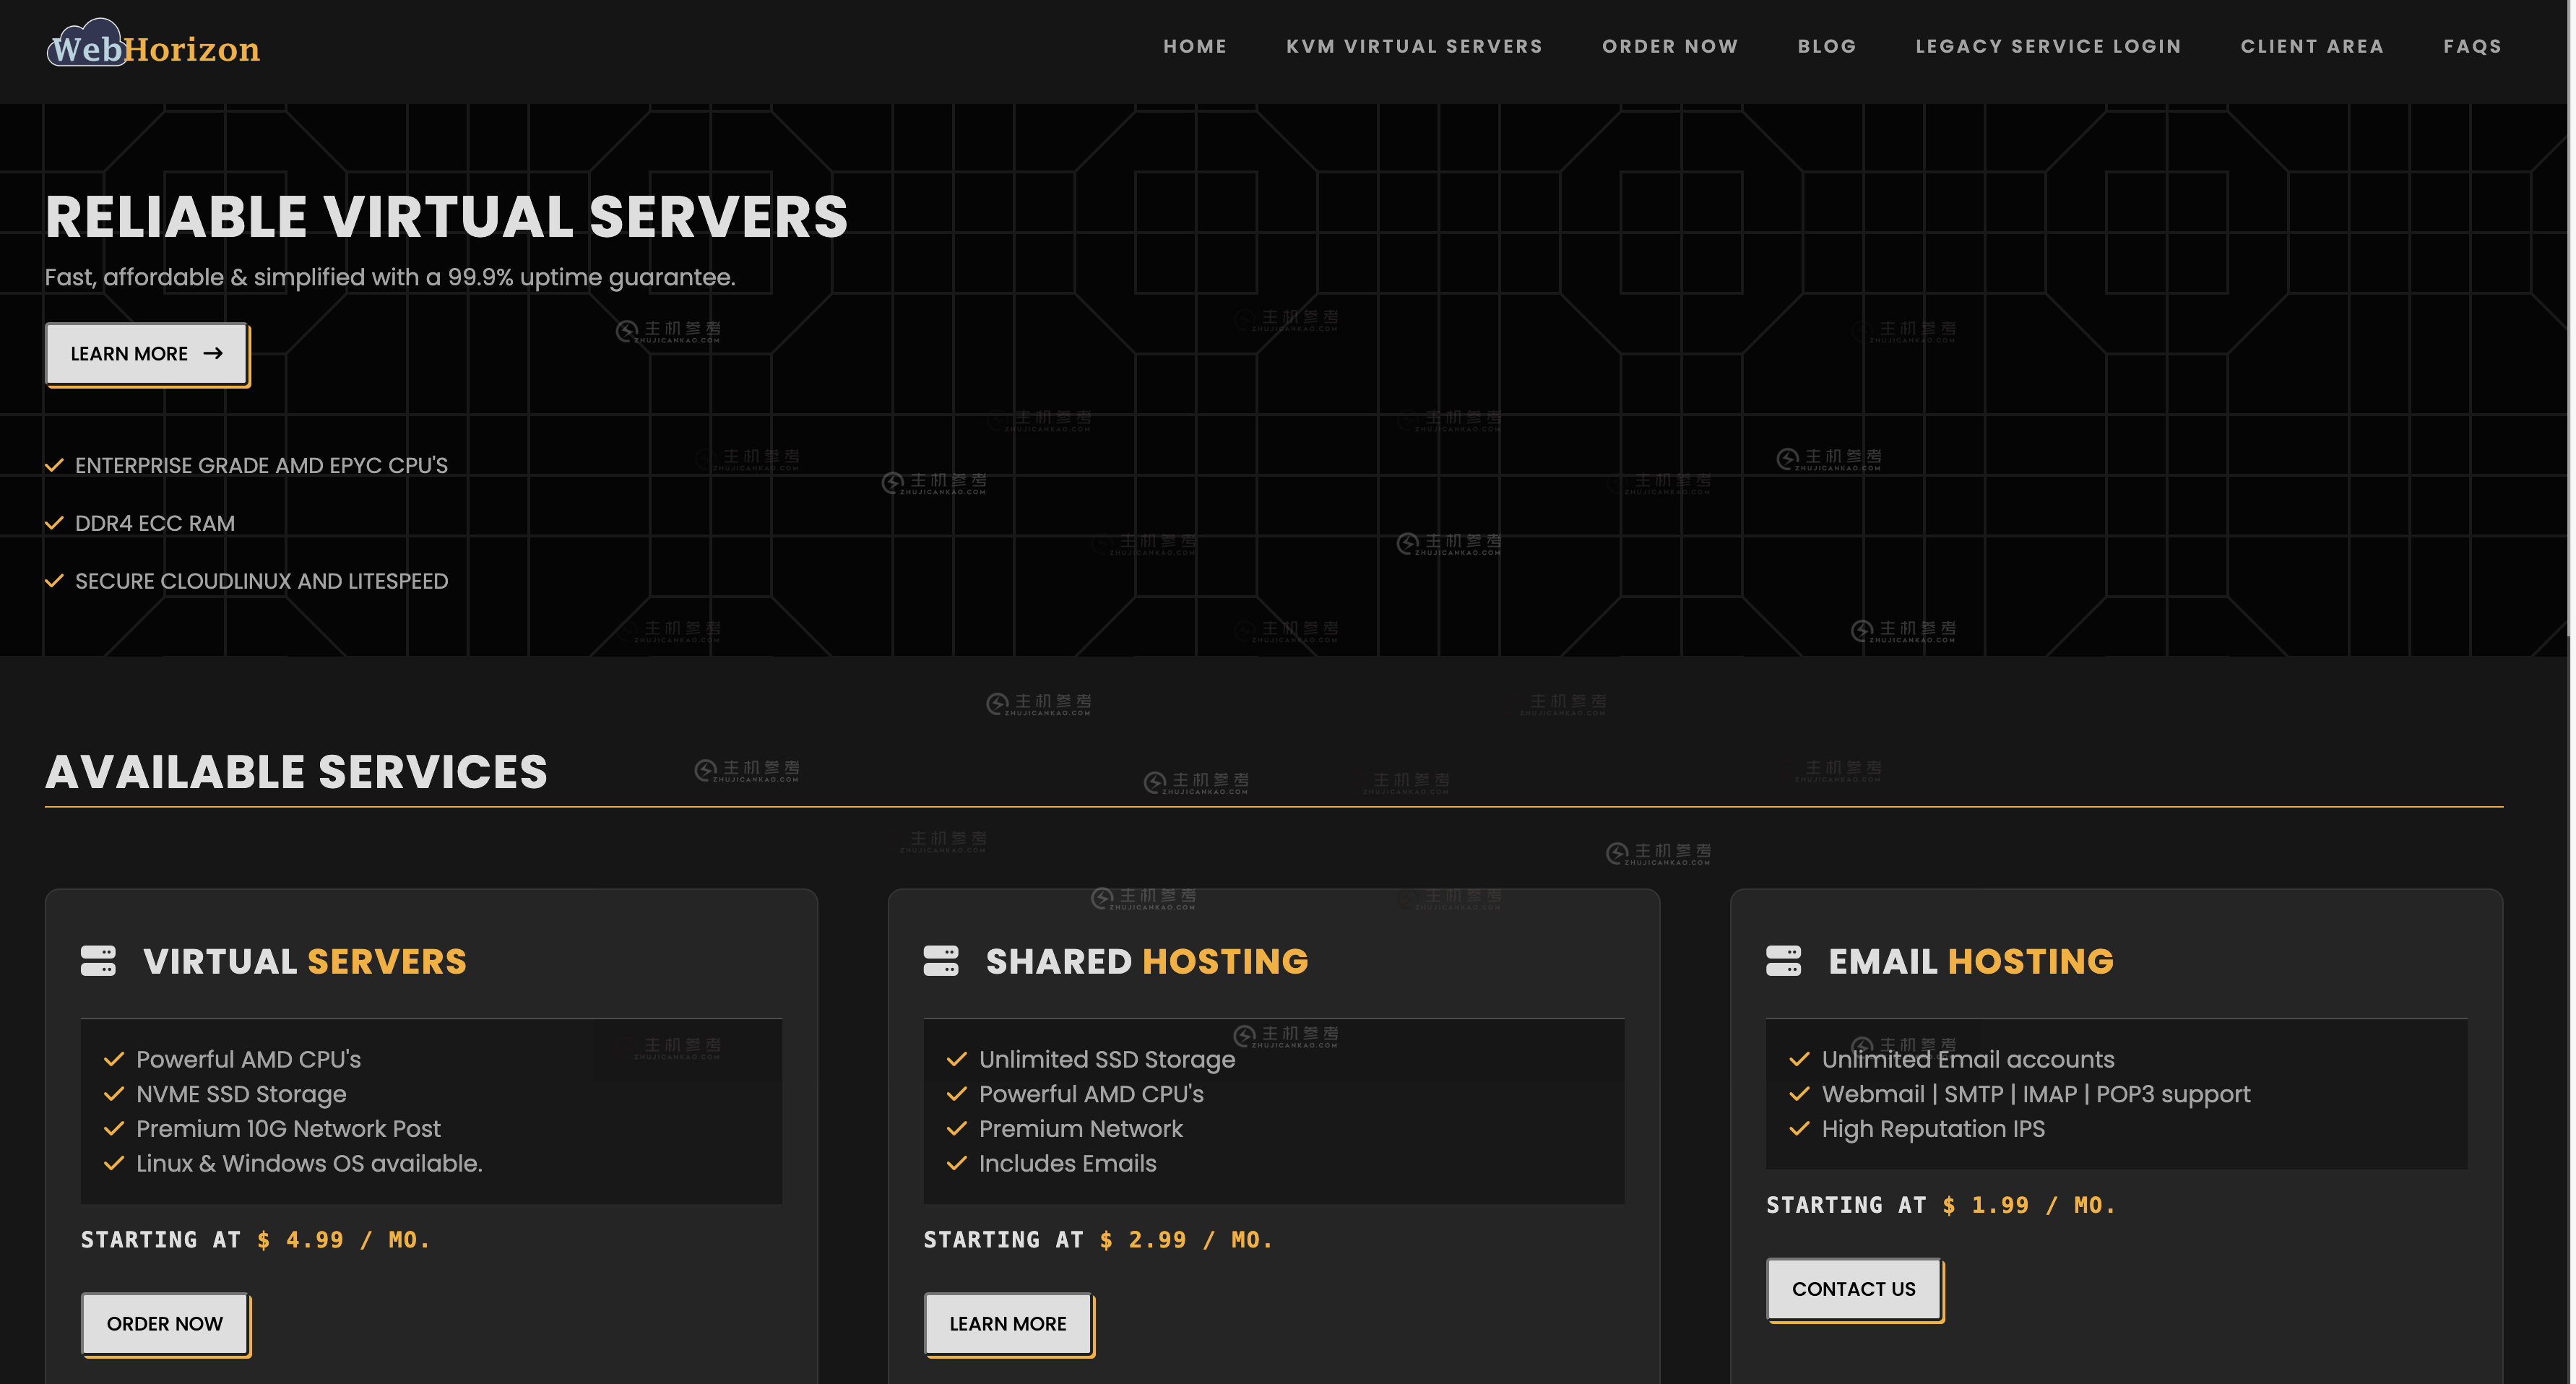Click the Shared Hosting server icon

[x=940, y=961]
